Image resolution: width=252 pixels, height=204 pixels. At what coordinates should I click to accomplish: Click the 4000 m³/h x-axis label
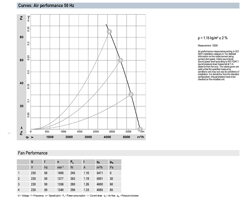pyautogui.click(x=108, y=137)
